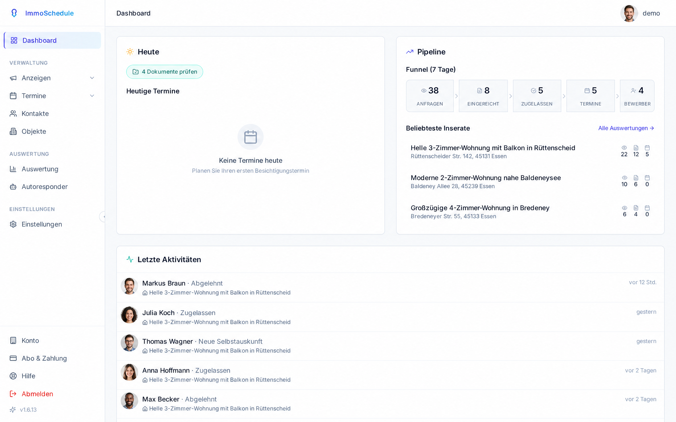Click the ImmoSchedule brand name

tap(50, 13)
